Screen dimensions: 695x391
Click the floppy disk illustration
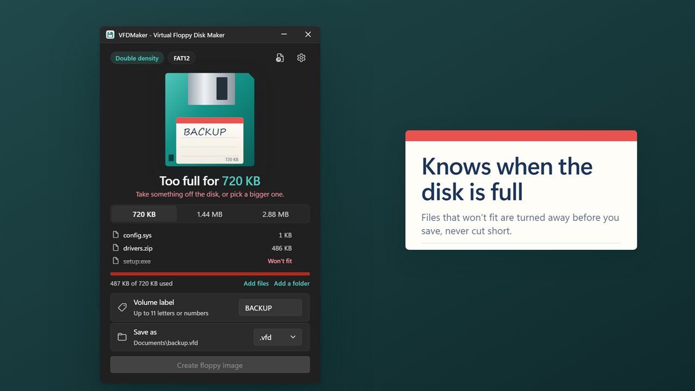tap(210, 119)
